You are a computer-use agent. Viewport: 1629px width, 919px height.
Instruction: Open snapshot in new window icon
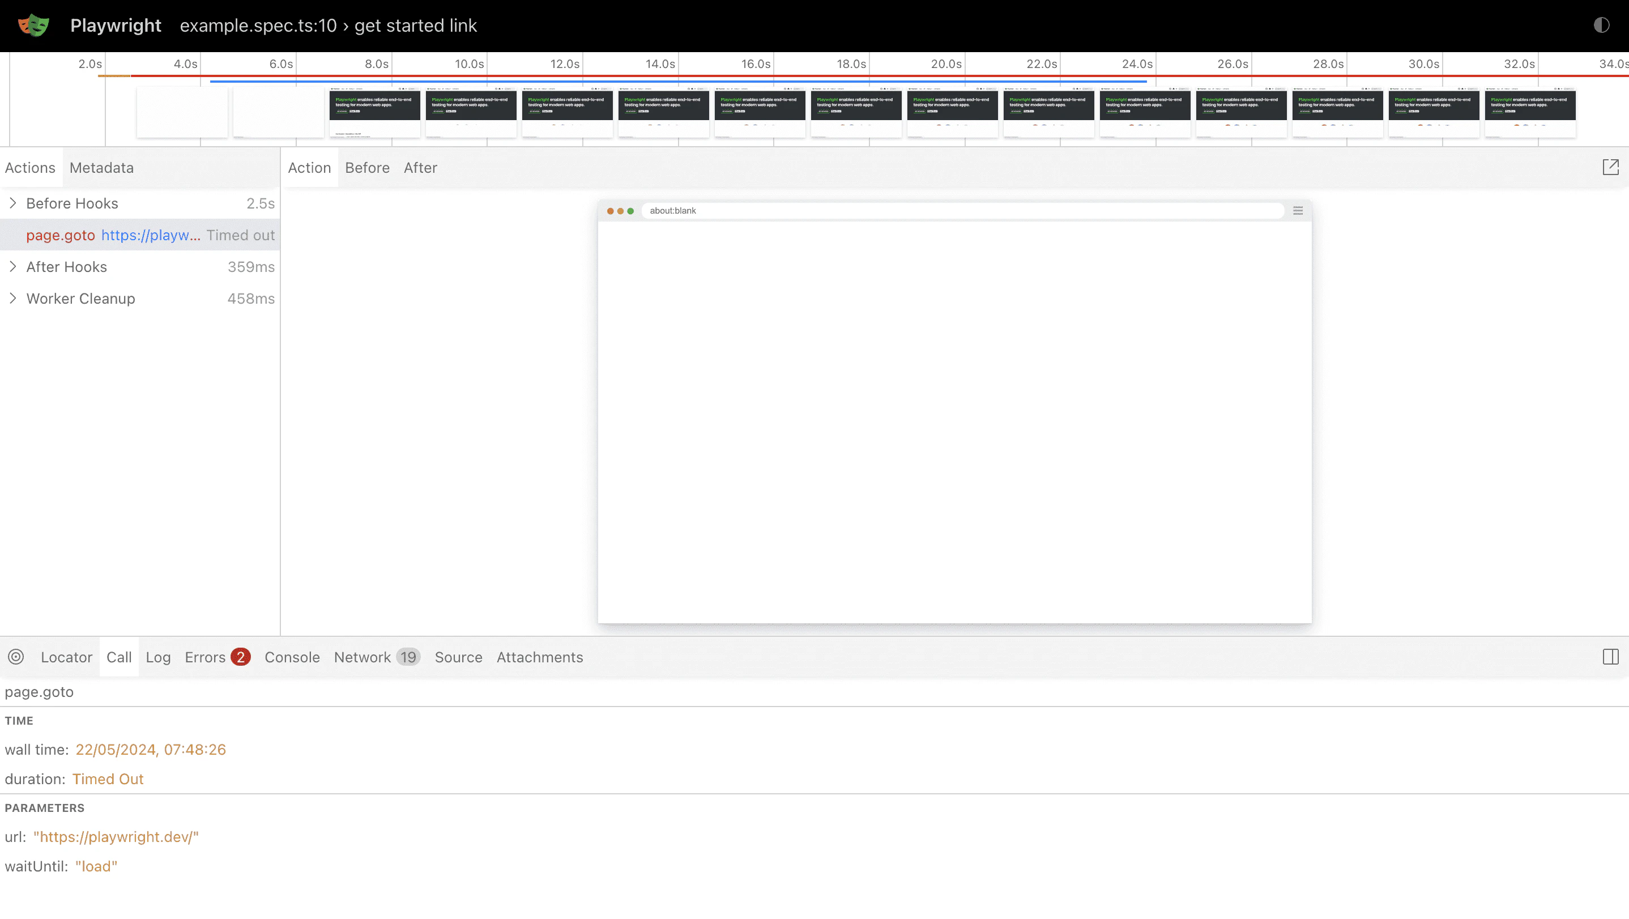coord(1610,168)
